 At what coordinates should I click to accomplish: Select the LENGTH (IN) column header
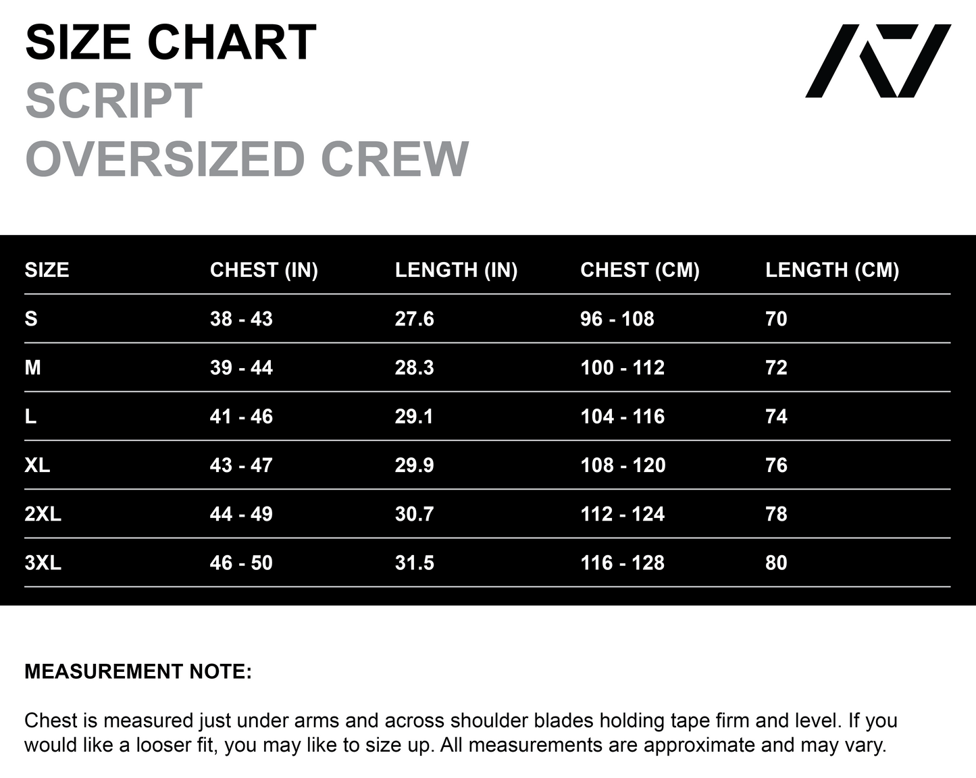click(x=456, y=270)
